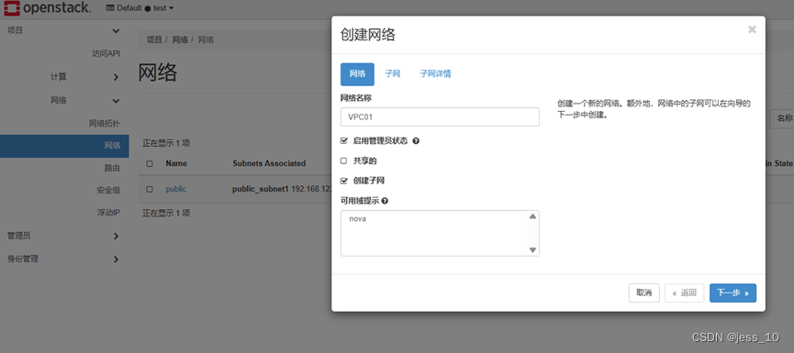Toggle 创建子网 checkbox
The height and width of the screenshot is (353, 794).
(x=344, y=181)
